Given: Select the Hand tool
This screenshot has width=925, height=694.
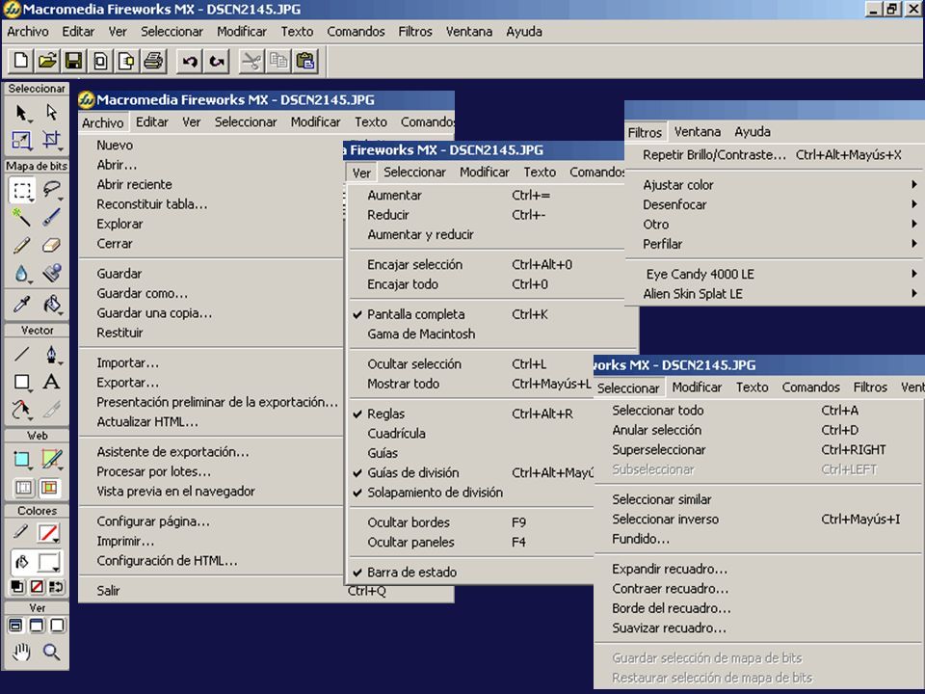Looking at the screenshot, I should click(x=22, y=652).
